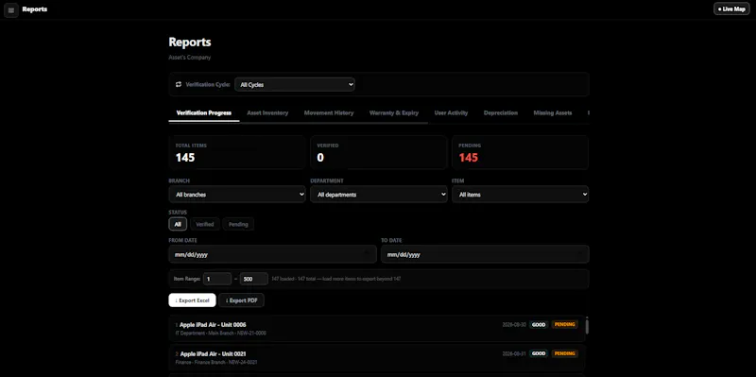Click the PENDING badge on Unit 0006
The image size is (756, 377).
click(564, 324)
